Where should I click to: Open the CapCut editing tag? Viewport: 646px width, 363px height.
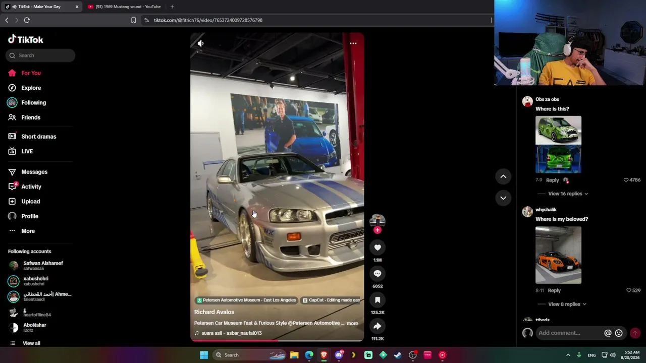[331, 300]
